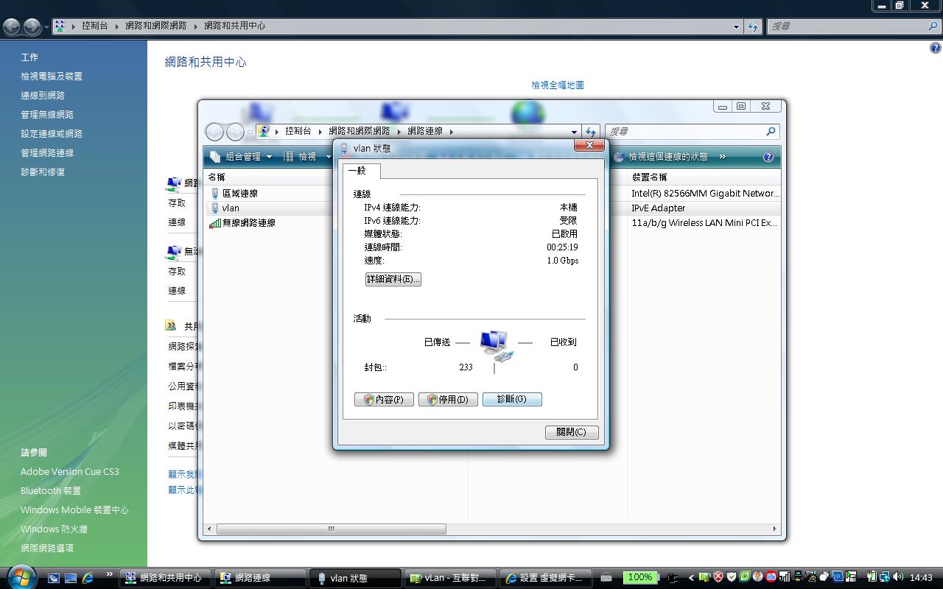Click search box in Network and Sharing Center
Screen dimensions: 943x589
point(847,27)
